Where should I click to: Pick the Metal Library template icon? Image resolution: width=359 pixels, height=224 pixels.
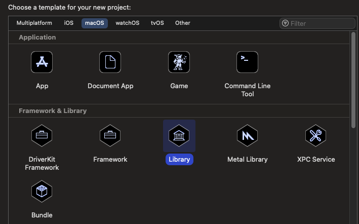tap(248, 135)
